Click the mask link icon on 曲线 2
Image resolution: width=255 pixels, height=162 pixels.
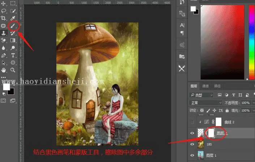point(213,122)
